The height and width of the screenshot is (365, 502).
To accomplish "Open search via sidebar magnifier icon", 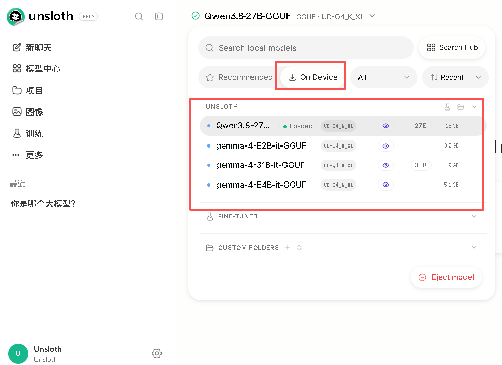I will [139, 16].
